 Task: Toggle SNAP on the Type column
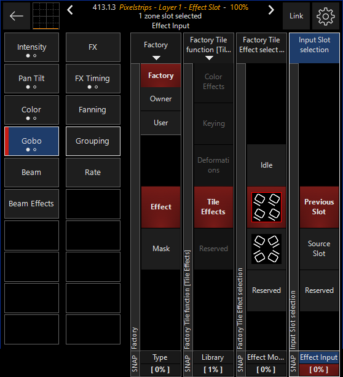point(135,364)
